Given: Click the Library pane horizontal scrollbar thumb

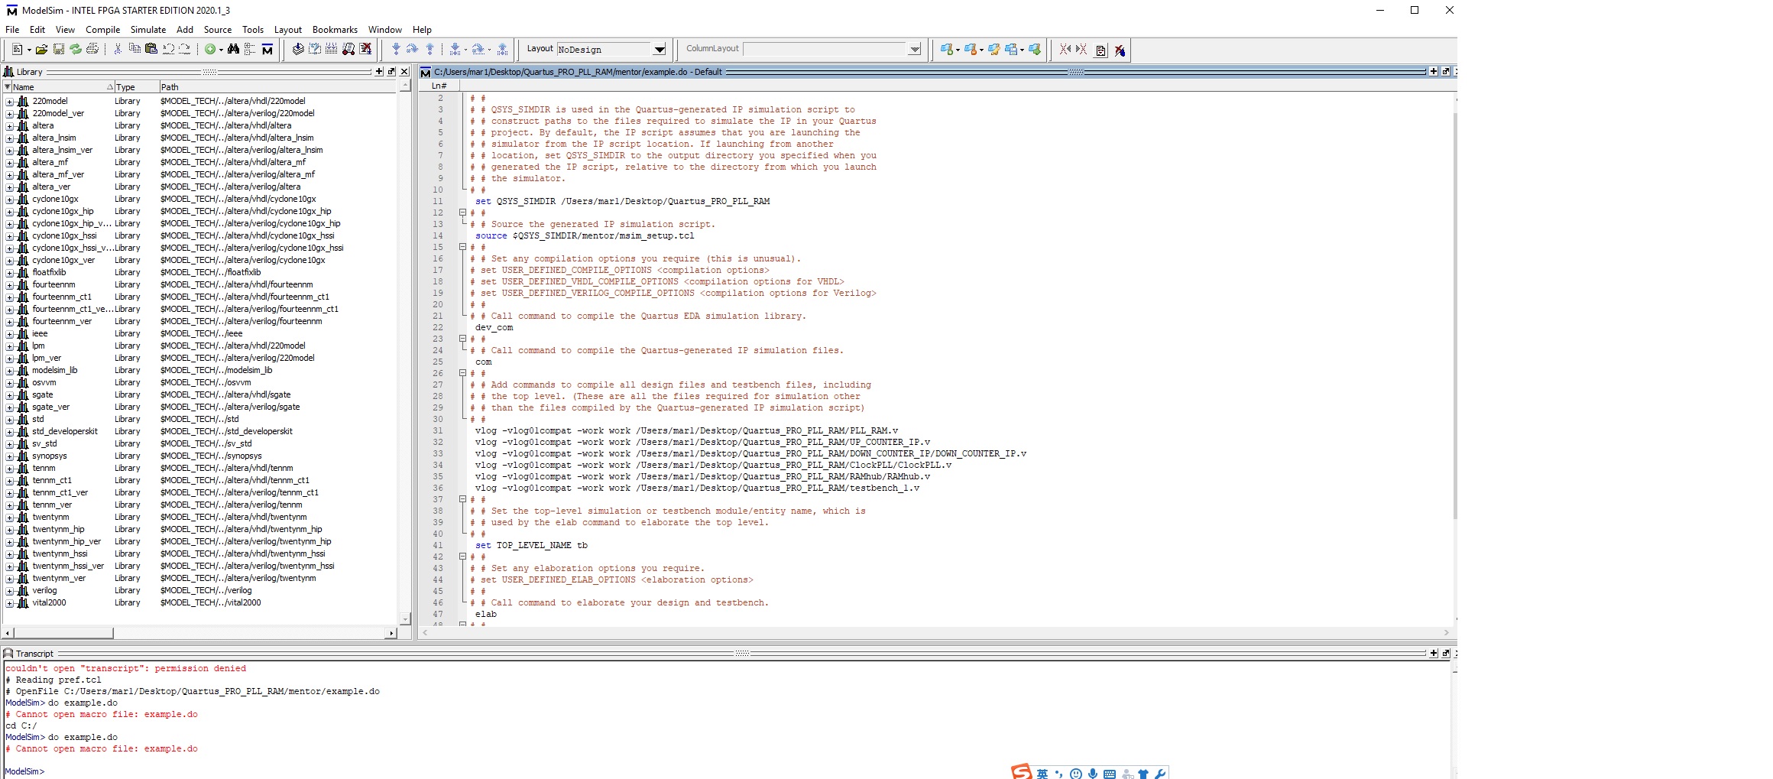Looking at the screenshot, I should 63,633.
